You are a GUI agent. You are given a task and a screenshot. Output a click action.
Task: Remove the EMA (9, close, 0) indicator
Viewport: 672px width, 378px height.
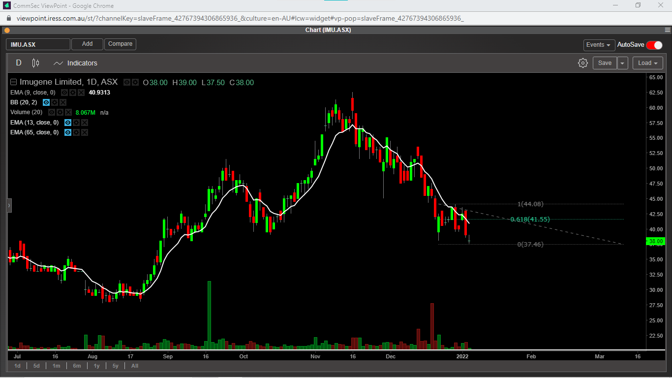[x=81, y=93]
